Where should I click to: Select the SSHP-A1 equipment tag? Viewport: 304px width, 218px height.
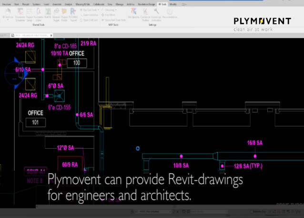[36, 172]
